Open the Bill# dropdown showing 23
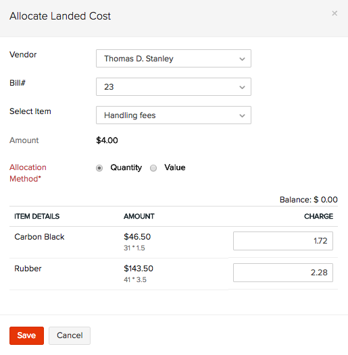The image size is (348, 355). [174, 86]
